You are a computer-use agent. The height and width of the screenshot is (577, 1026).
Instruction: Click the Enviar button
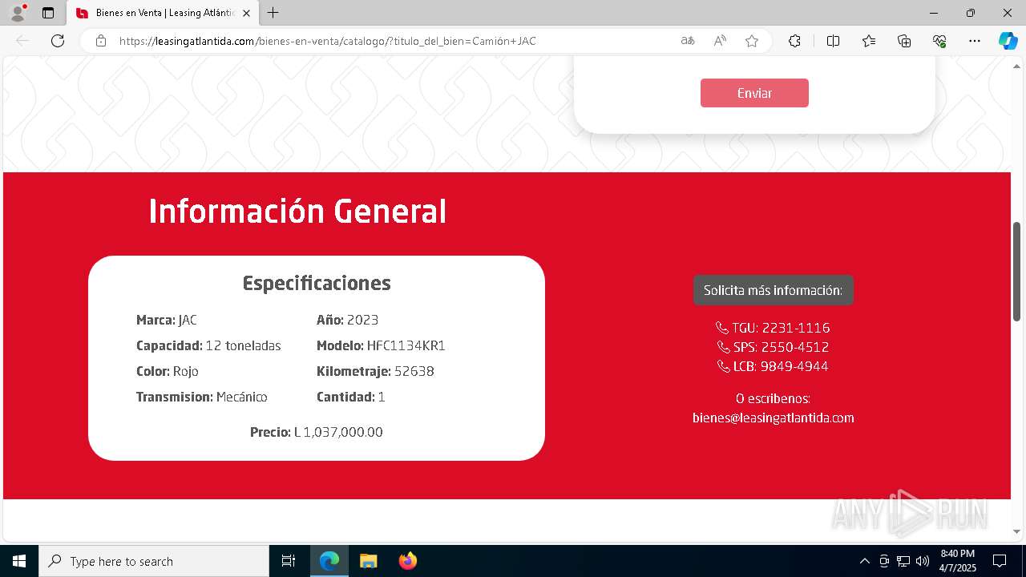tap(754, 93)
